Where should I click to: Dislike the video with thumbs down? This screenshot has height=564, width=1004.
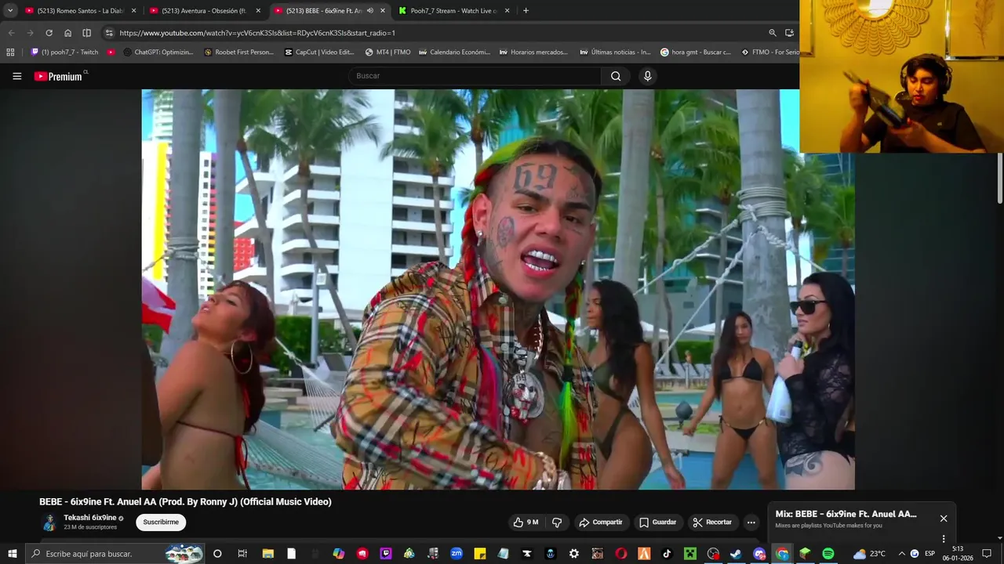(557, 522)
